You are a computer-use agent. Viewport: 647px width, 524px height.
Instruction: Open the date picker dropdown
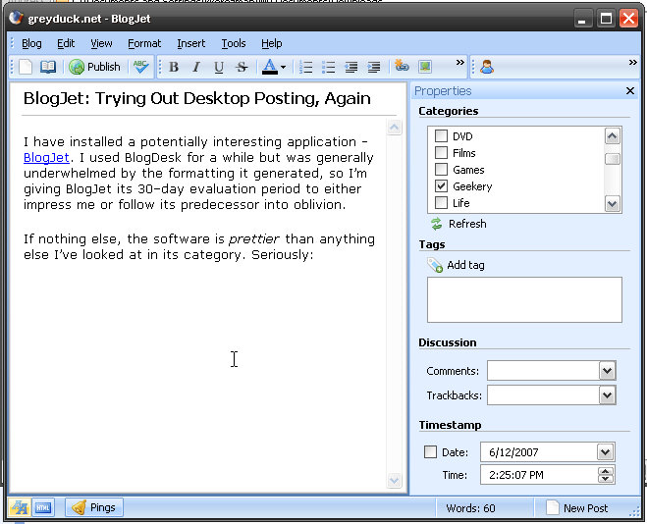coord(606,452)
